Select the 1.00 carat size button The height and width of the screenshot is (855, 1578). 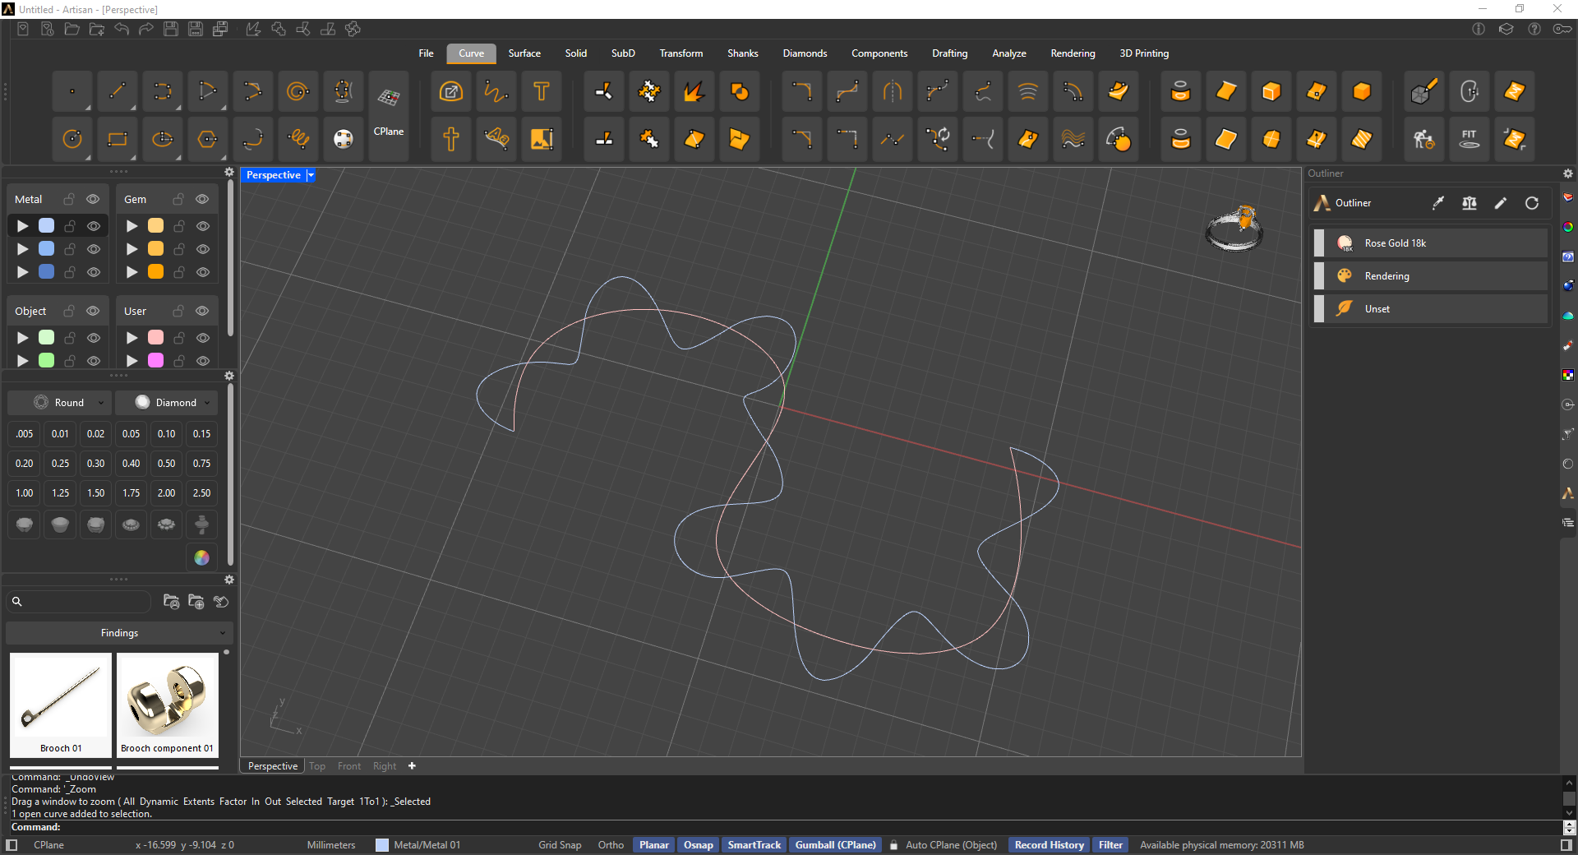coord(25,493)
